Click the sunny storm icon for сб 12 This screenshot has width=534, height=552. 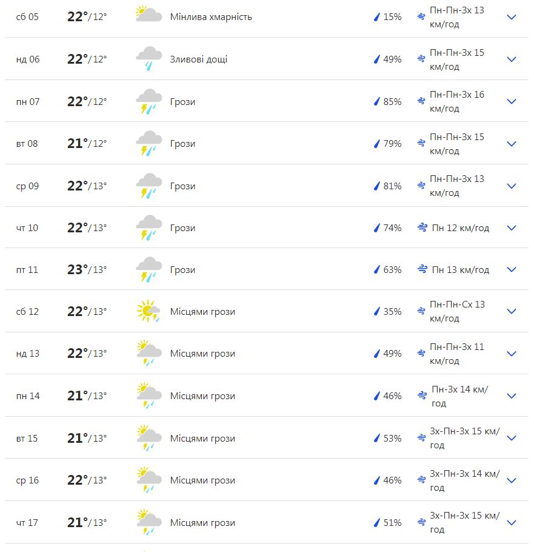coord(149,311)
